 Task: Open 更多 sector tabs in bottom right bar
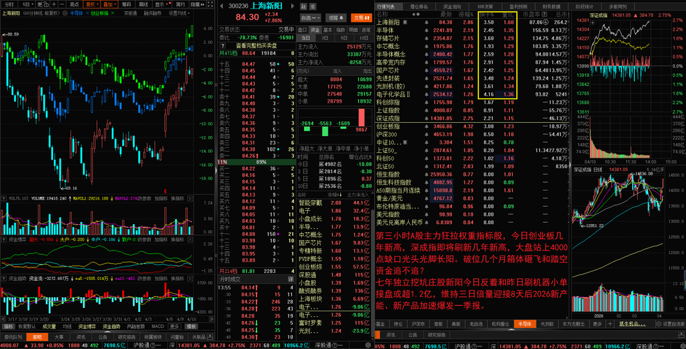(x=597, y=324)
